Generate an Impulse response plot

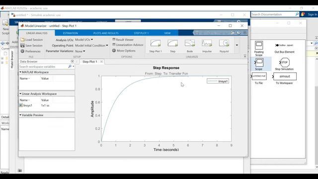tap(207, 46)
